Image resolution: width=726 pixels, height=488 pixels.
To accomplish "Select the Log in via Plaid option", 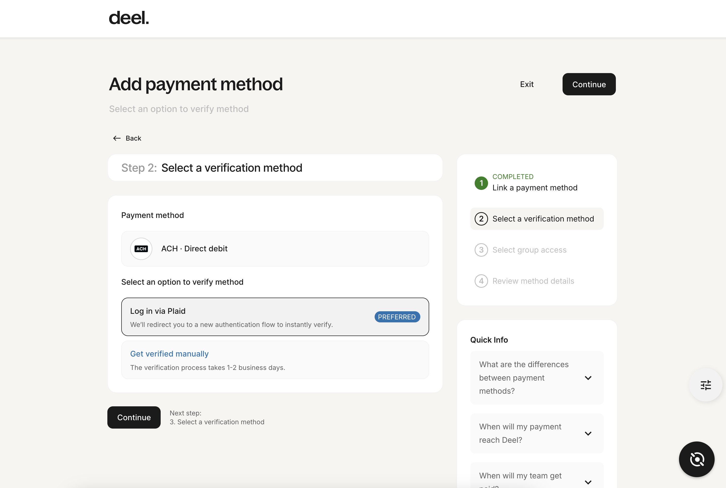I will 275,317.
